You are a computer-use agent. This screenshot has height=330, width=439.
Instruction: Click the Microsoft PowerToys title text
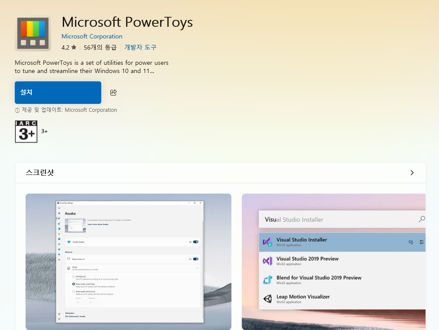(x=127, y=22)
